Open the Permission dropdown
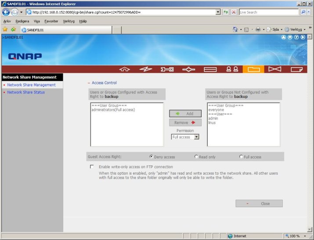 [x=185, y=137]
